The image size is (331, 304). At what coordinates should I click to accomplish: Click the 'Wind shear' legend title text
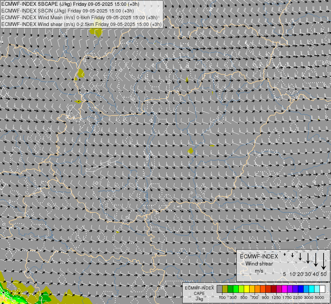(259, 264)
